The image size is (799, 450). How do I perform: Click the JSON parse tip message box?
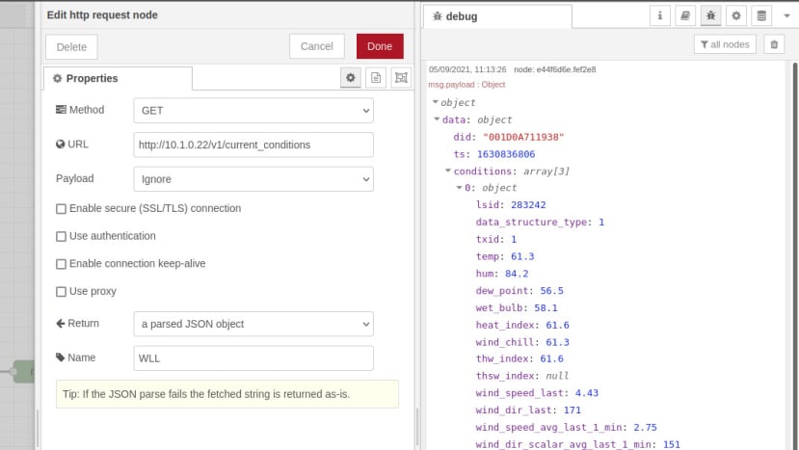pyautogui.click(x=227, y=394)
